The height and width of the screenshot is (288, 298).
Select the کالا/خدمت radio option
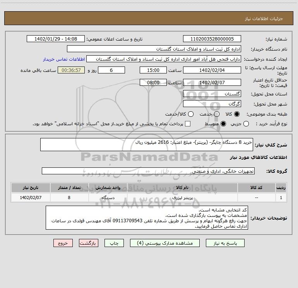coord(191,114)
